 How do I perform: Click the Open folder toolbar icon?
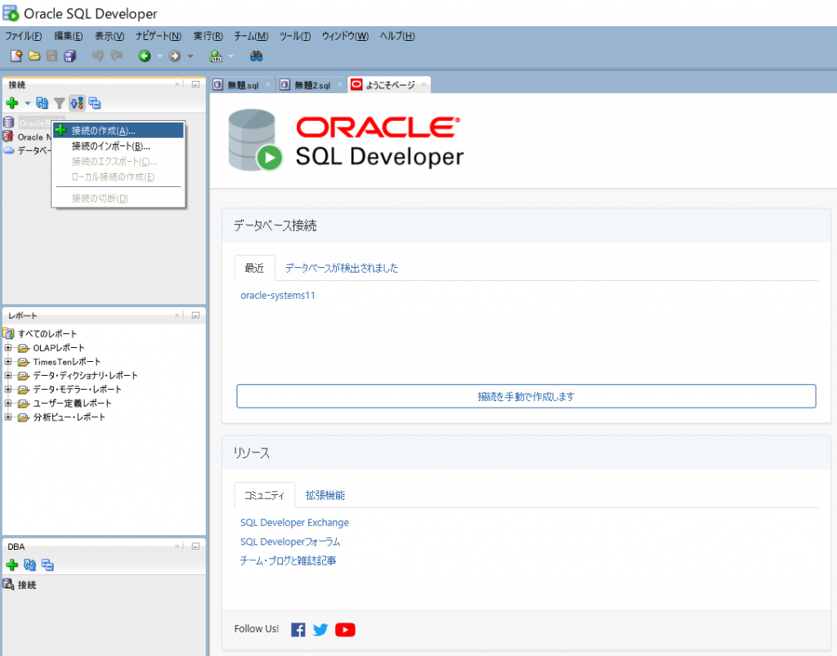pos(34,56)
